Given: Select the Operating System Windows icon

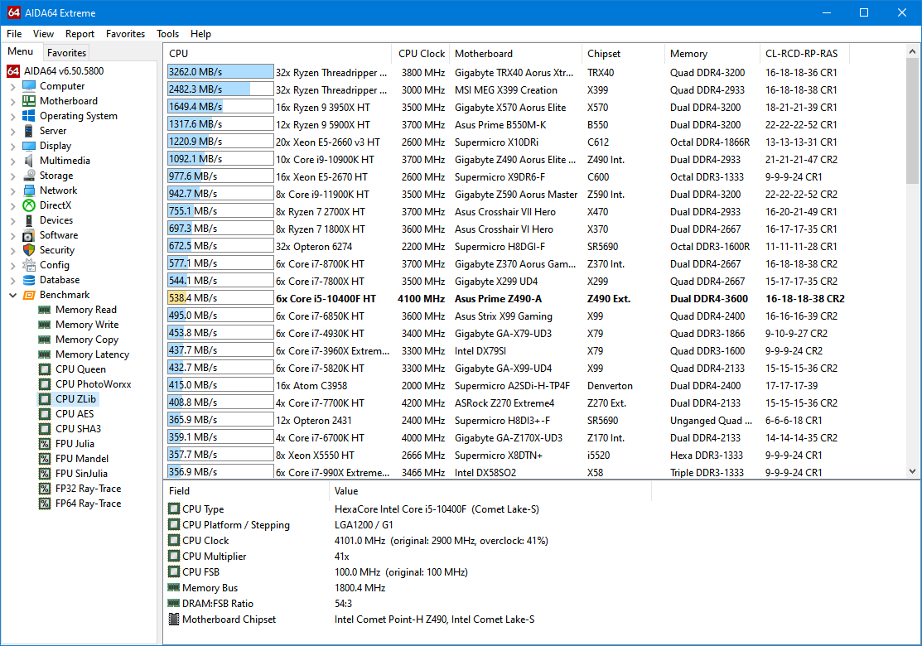Looking at the screenshot, I should click(29, 116).
